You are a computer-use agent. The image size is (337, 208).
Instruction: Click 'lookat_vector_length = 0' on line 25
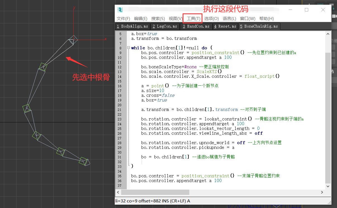230,129
